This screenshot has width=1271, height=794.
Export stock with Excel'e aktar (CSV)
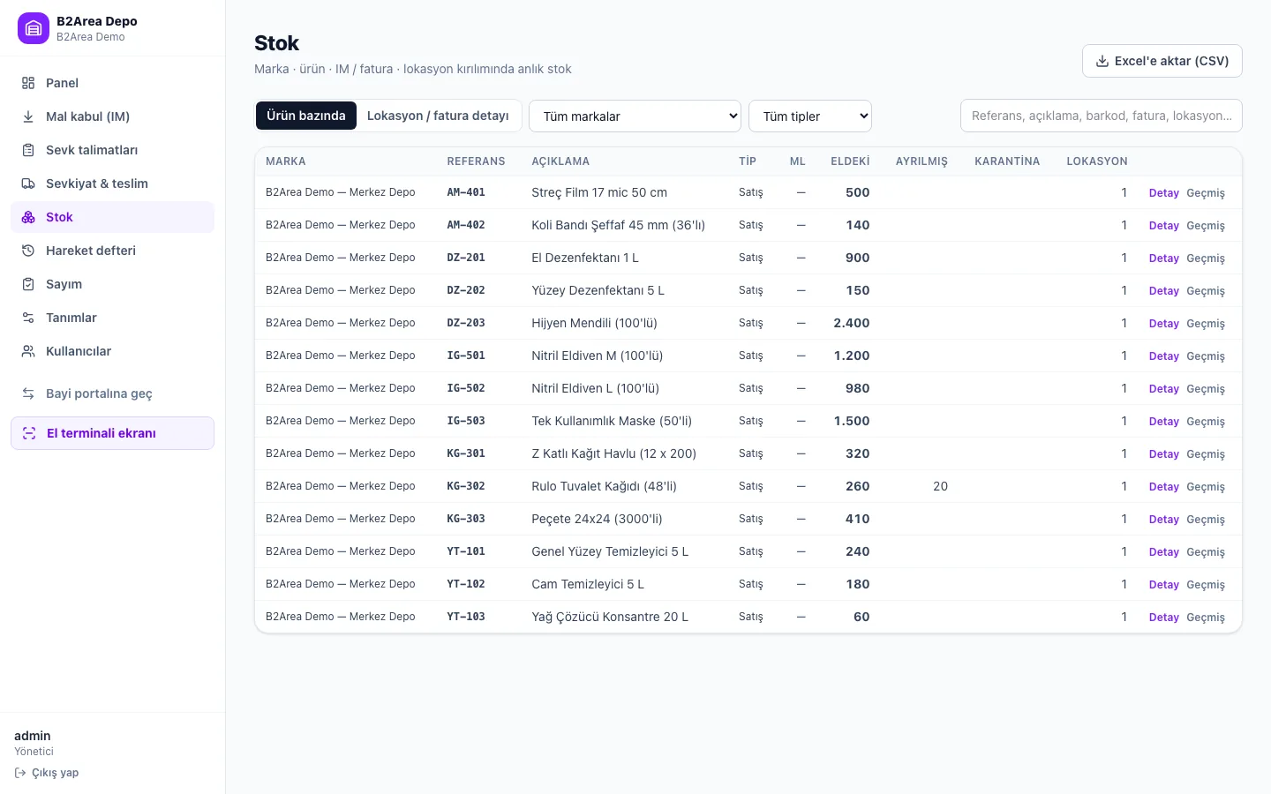point(1162,61)
